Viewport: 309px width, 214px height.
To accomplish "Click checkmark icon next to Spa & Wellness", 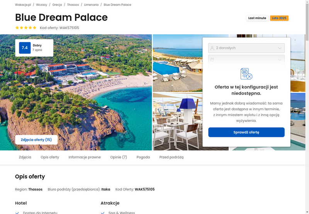I will [102, 213].
